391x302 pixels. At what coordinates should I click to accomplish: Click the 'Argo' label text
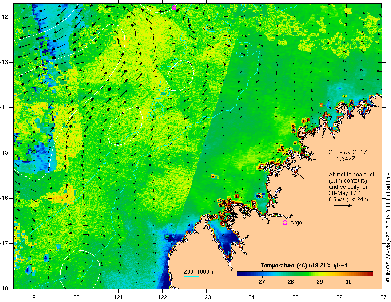296,223
